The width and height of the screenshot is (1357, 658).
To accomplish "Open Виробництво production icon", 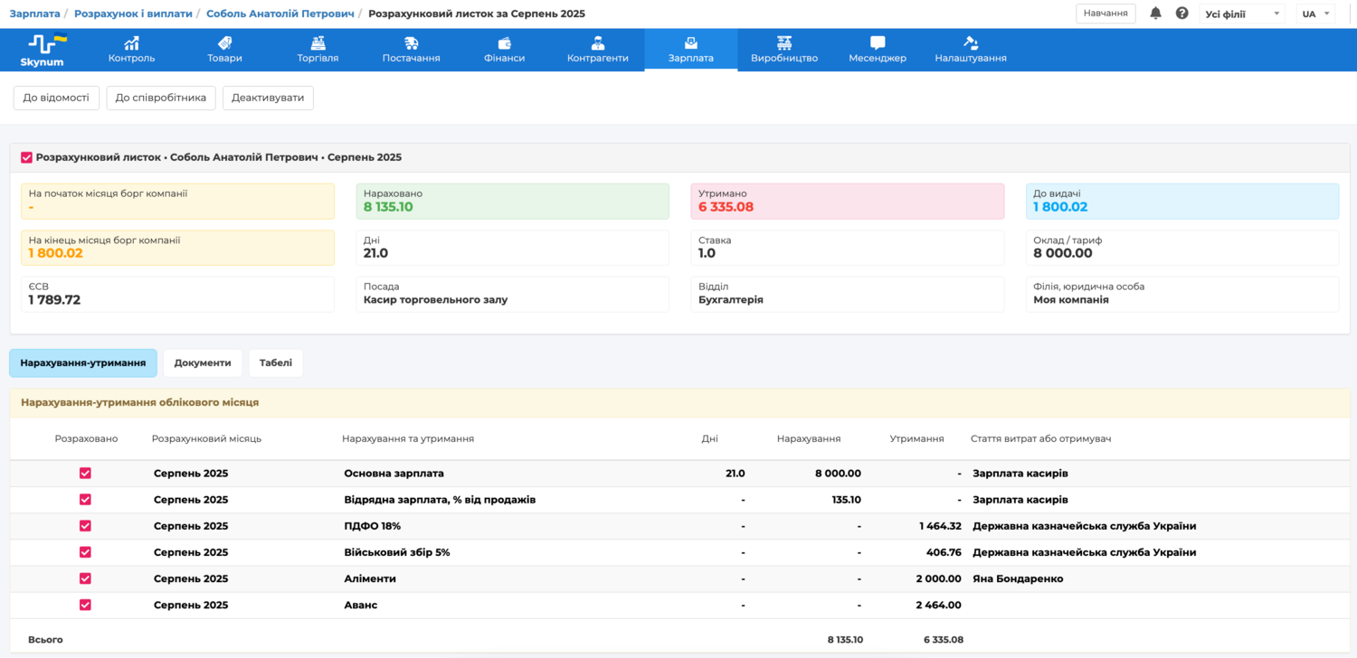I will click(783, 43).
